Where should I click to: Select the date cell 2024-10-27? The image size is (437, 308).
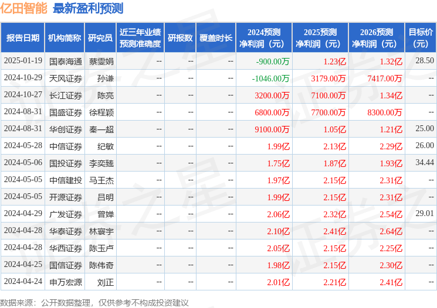point(23,95)
